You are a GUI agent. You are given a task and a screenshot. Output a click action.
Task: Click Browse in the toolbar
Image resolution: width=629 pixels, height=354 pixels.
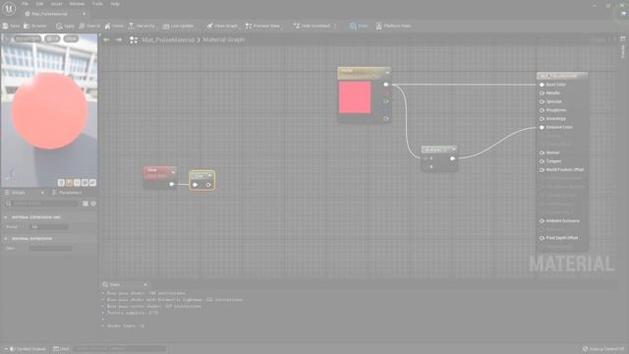[x=35, y=26]
